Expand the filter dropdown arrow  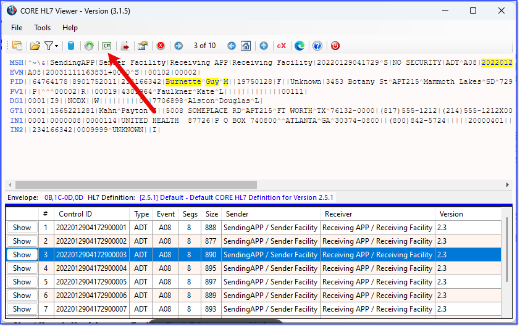pos(57,46)
